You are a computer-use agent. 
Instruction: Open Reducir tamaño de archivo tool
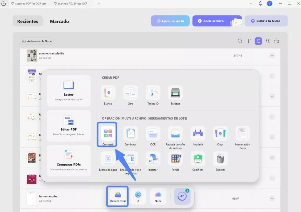pyautogui.click(x=175, y=137)
